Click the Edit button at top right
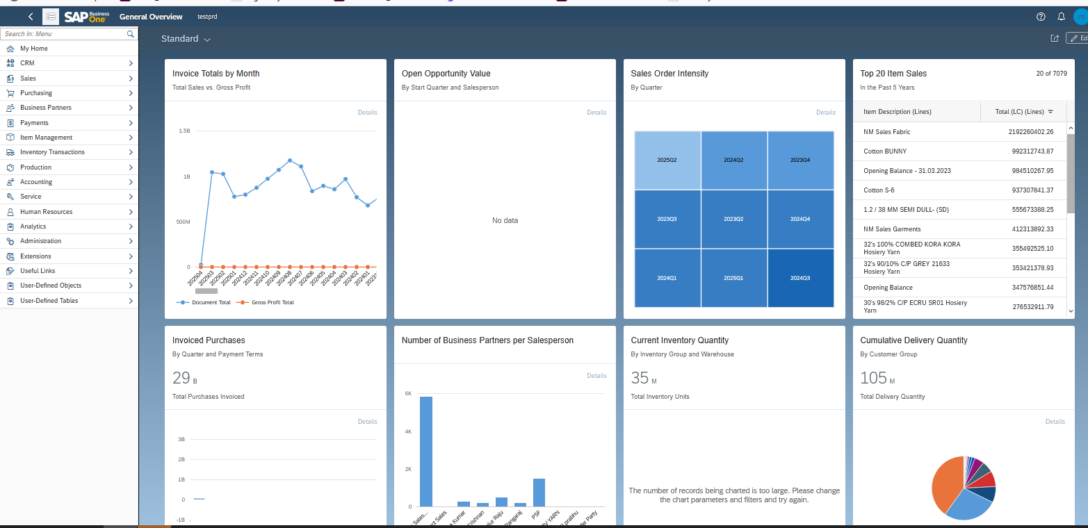 1078,39
